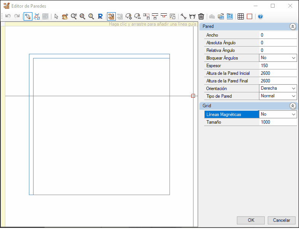Screen dimensions: 299x229
Task: Click the Altura de la Pared Inicial value
Action: click(x=278, y=73)
